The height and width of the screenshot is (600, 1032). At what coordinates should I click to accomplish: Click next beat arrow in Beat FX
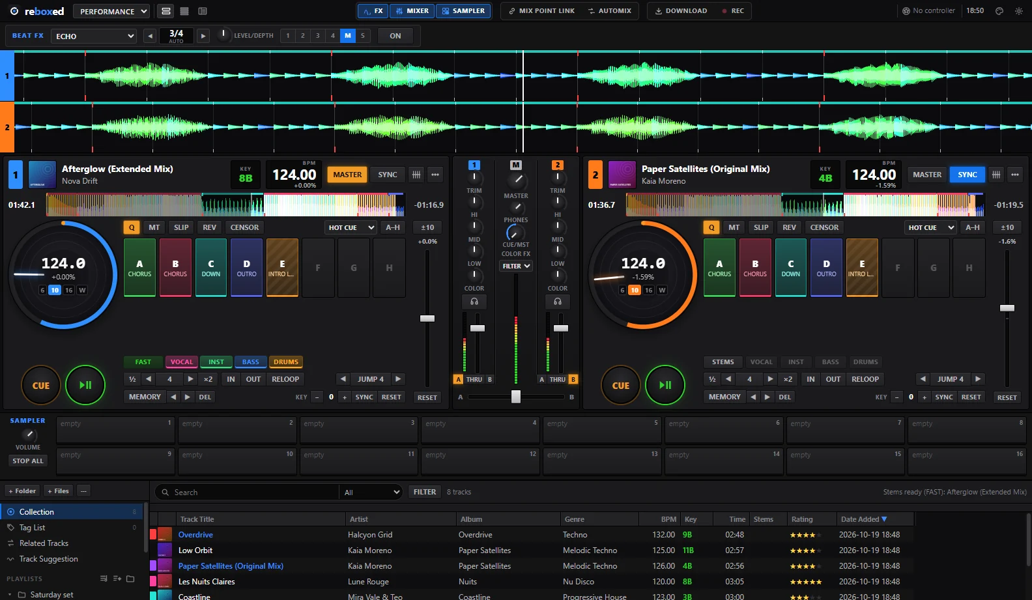(203, 36)
